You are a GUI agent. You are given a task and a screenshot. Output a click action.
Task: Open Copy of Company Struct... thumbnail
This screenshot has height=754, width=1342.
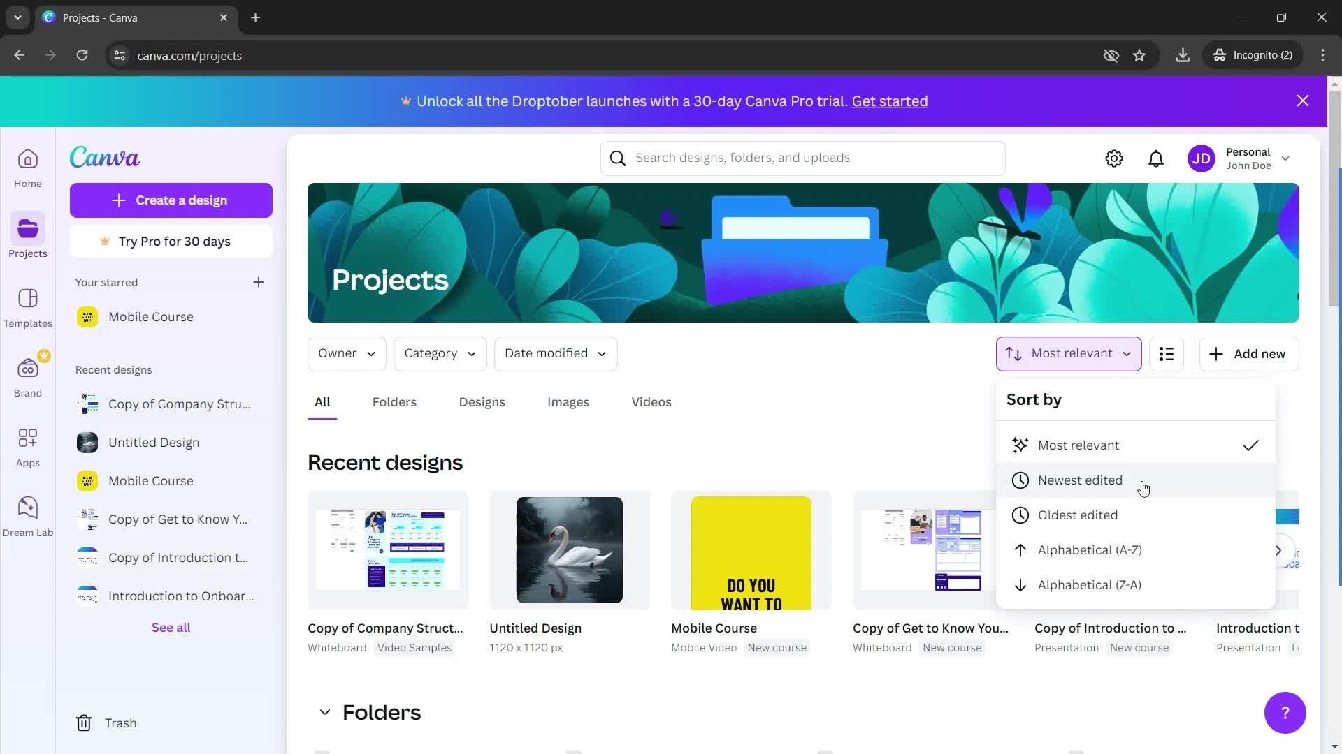tap(388, 550)
